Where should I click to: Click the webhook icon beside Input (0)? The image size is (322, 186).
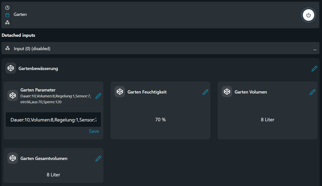coord(8,48)
